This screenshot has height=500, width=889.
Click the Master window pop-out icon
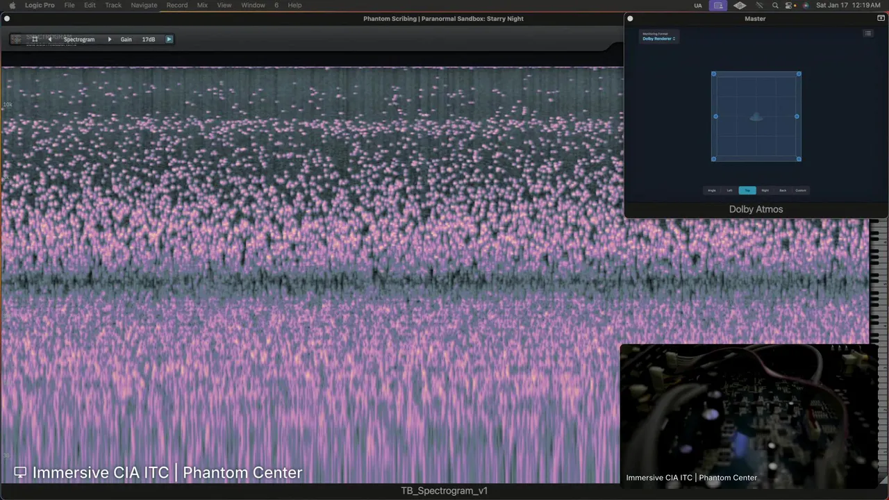[x=881, y=19]
